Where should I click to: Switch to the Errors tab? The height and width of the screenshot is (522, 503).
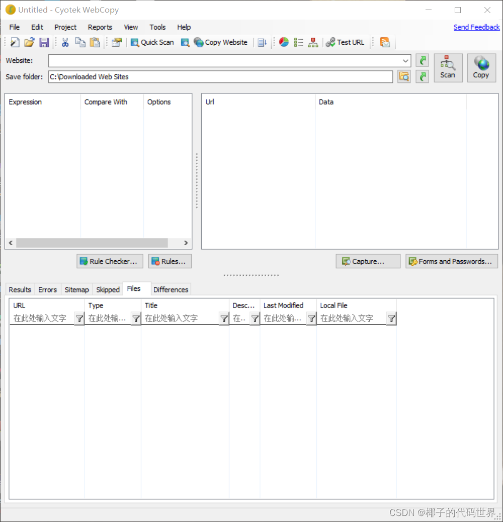(x=47, y=289)
